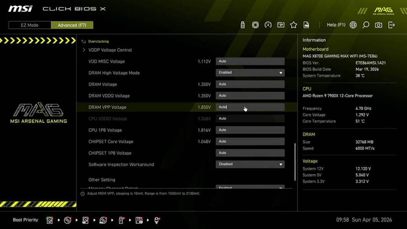Click the language globe icon
Viewport: 407px width, 229px height.
pyautogui.click(x=353, y=25)
